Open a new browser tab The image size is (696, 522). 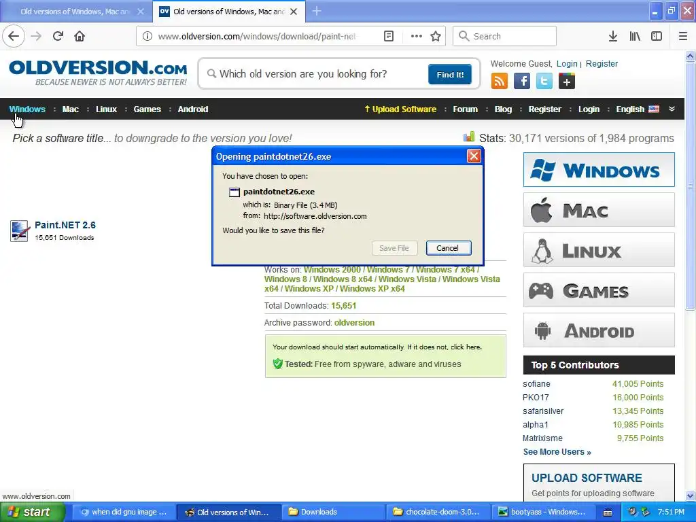point(317,11)
